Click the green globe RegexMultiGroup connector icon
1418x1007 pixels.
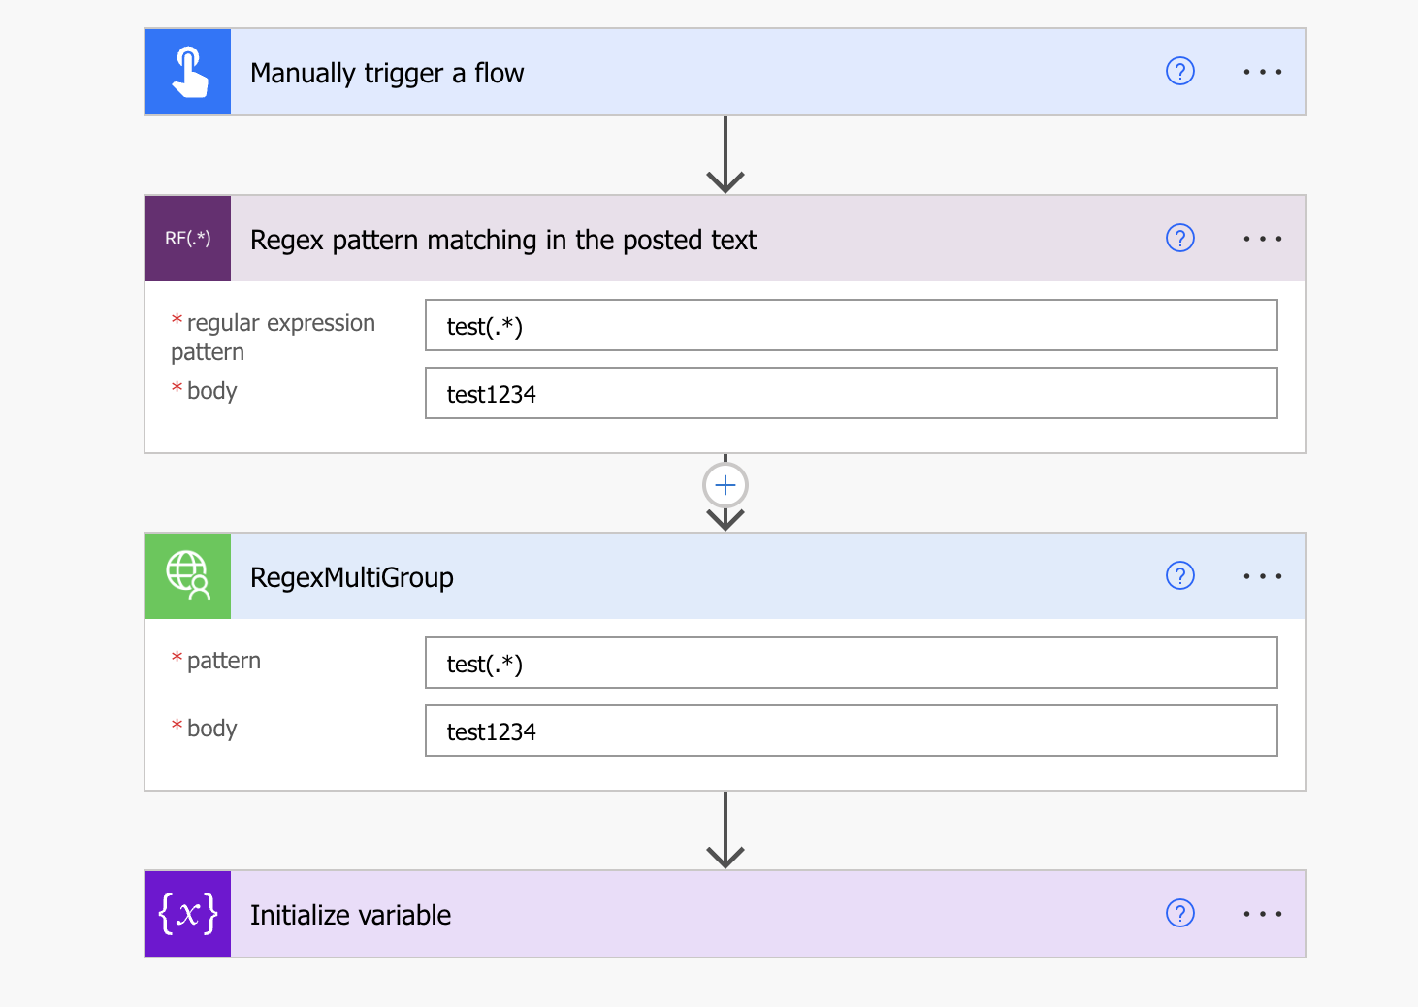click(x=187, y=575)
